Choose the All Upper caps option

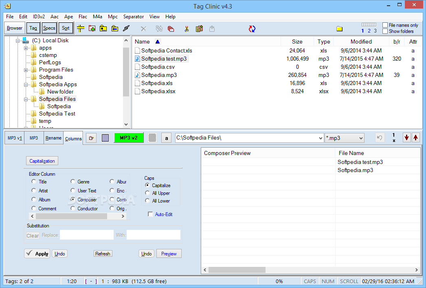coord(147,193)
